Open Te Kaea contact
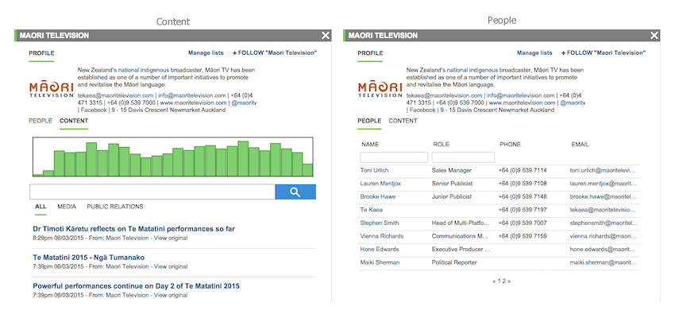 click(370, 210)
